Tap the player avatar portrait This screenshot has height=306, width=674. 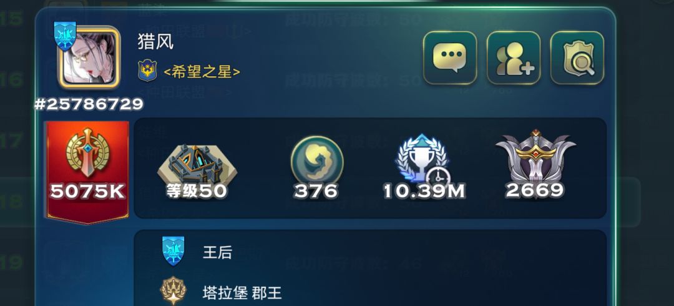[89, 57]
